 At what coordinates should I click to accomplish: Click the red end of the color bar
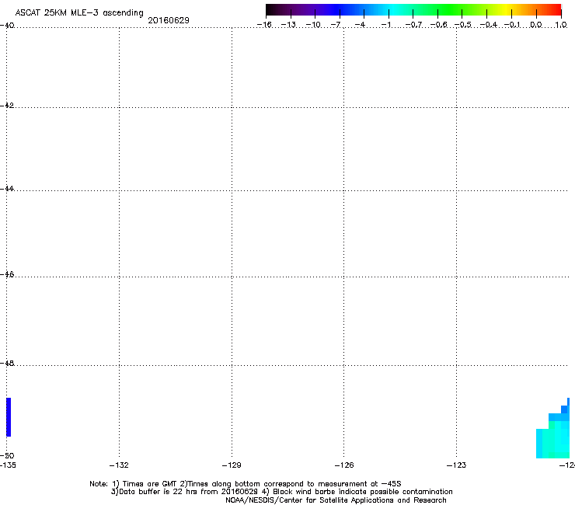tap(555, 10)
